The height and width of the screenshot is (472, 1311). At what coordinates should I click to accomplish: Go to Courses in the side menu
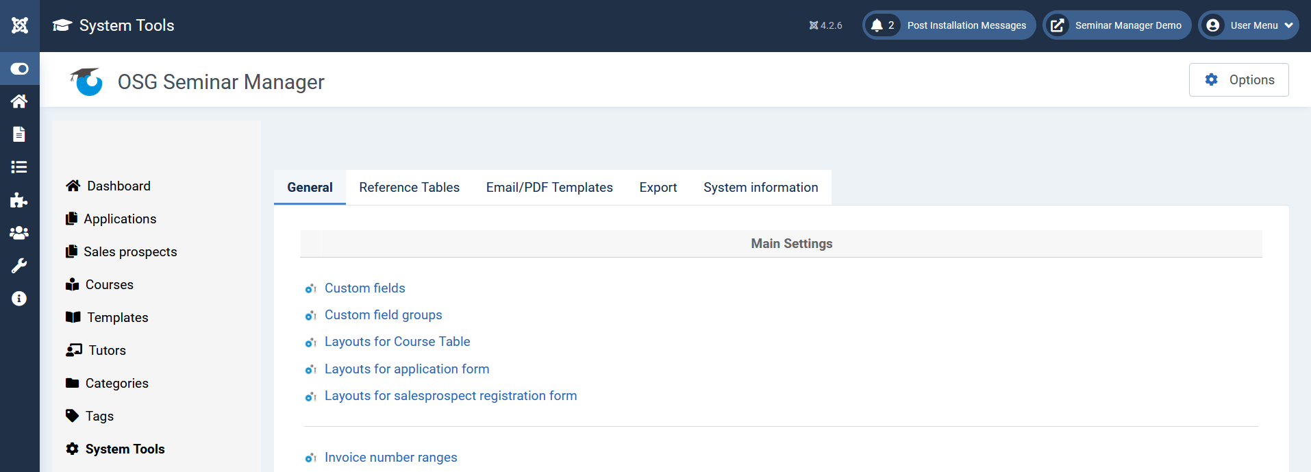tap(109, 285)
